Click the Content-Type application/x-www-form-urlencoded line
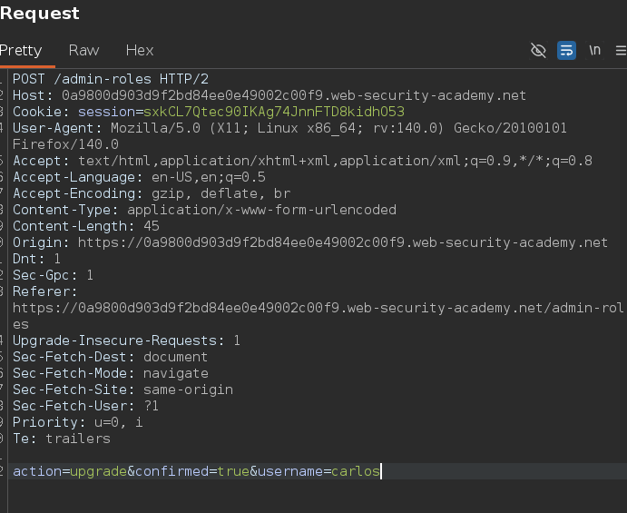Viewport: 627px width, 513px height. tap(204, 210)
